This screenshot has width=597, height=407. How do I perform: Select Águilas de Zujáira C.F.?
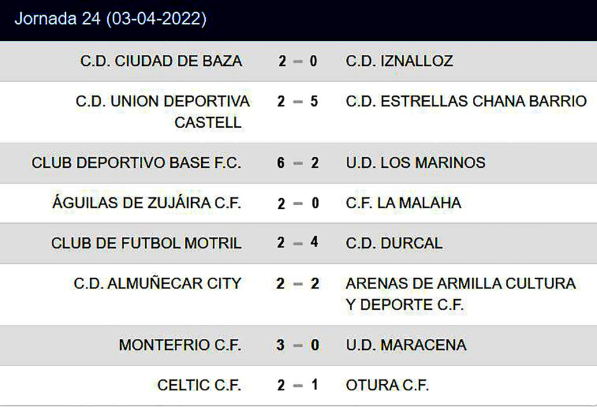146,203
